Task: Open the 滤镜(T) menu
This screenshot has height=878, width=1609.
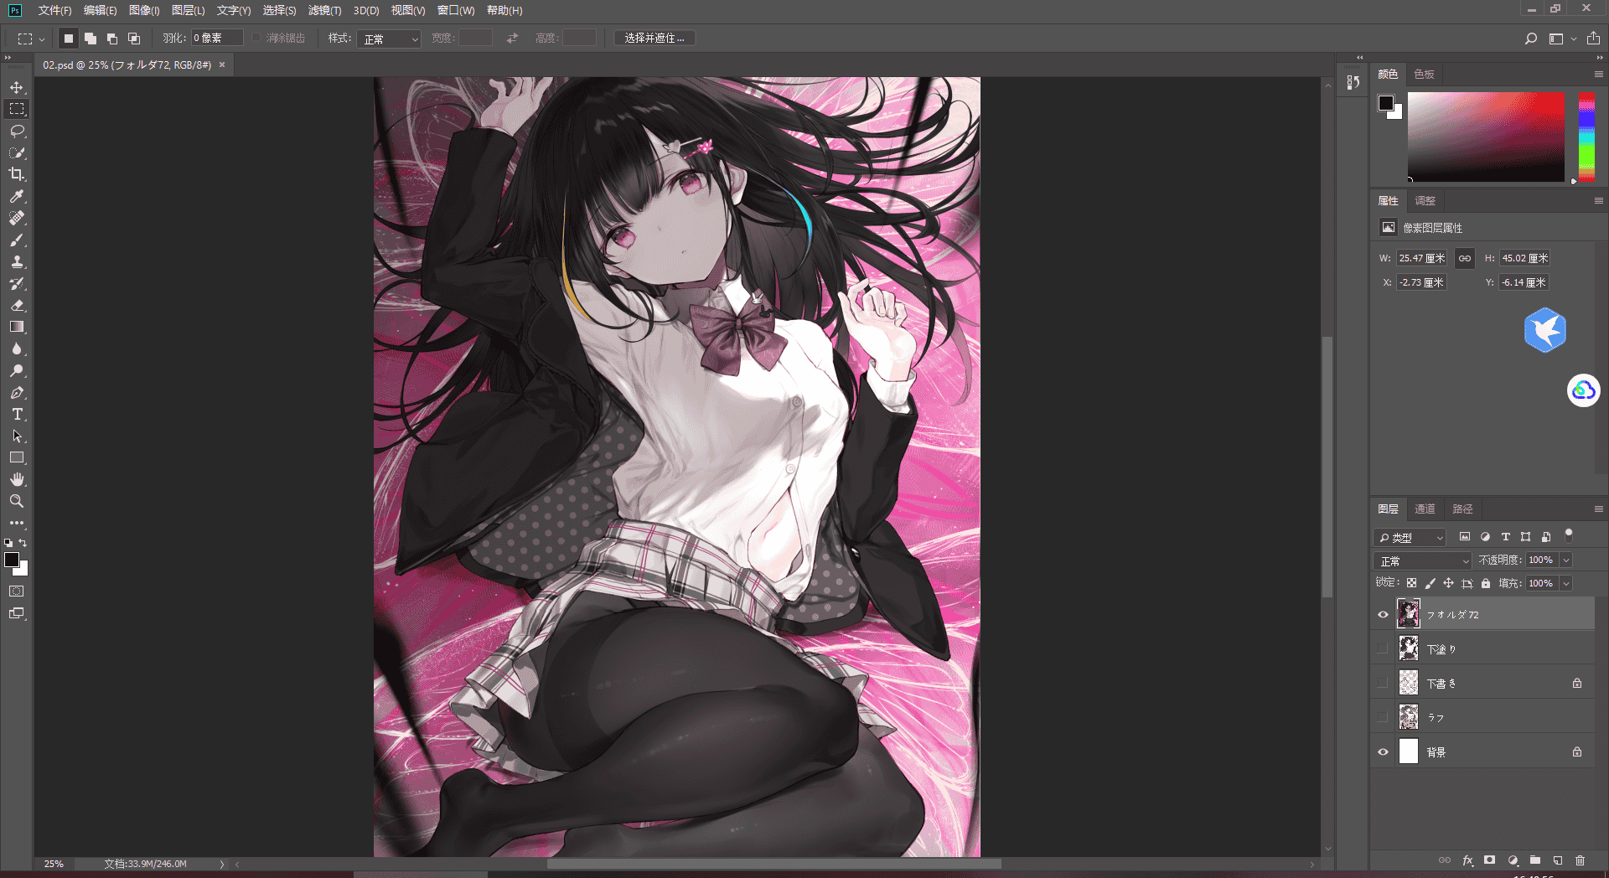Action: (324, 10)
